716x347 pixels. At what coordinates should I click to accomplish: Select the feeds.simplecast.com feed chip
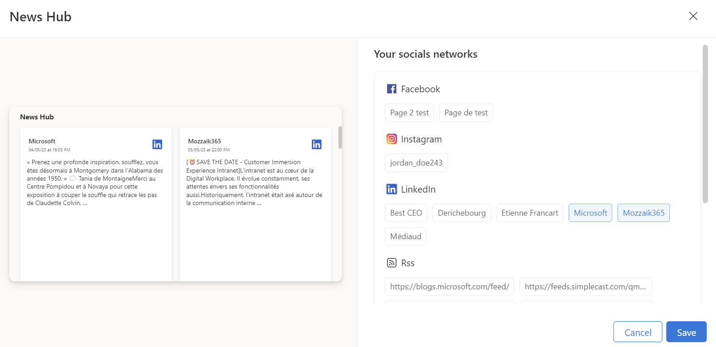pyautogui.click(x=586, y=287)
